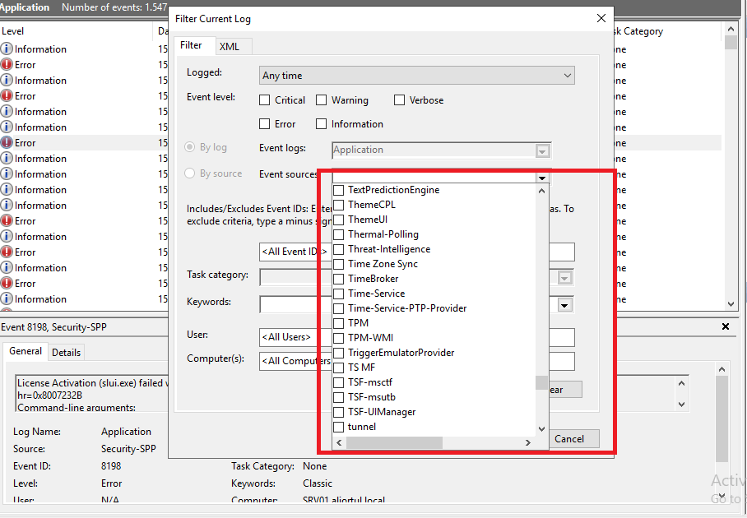Click the Information icon in the first log row

click(7, 49)
